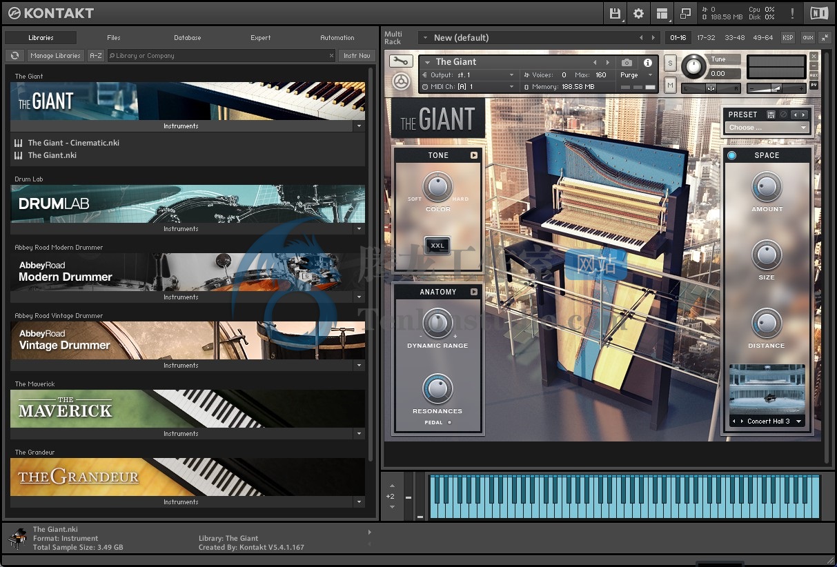Click the Tone Color knob
The image size is (837, 567).
pyautogui.click(x=437, y=186)
